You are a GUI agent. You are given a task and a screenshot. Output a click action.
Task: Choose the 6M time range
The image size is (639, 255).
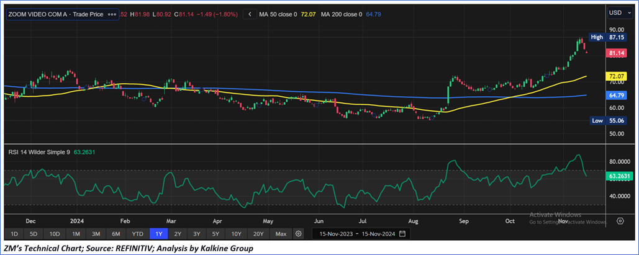116,234
